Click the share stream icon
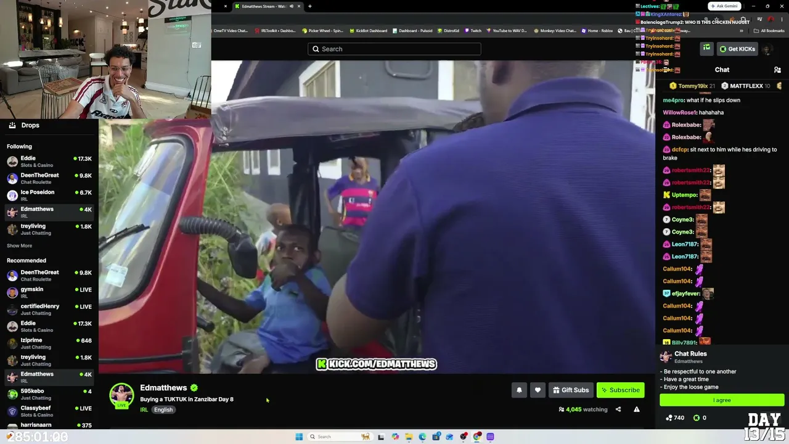 pos(618,409)
